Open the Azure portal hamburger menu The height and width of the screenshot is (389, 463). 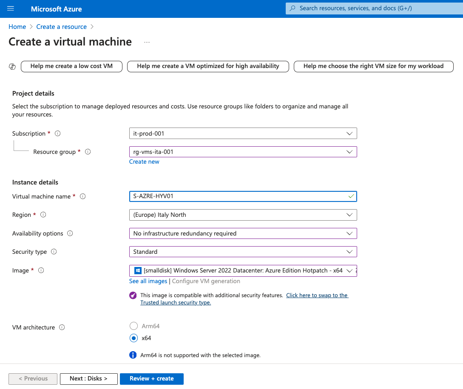(x=10, y=9)
